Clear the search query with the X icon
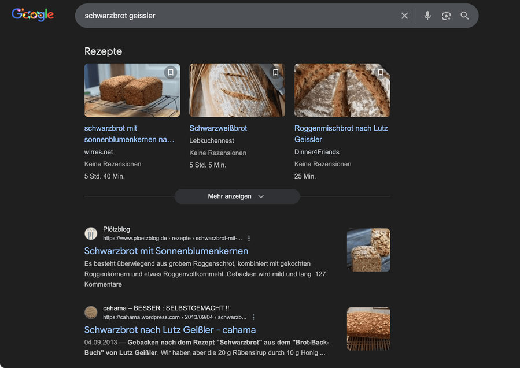This screenshot has width=520, height=368. (x=404, y=15)
